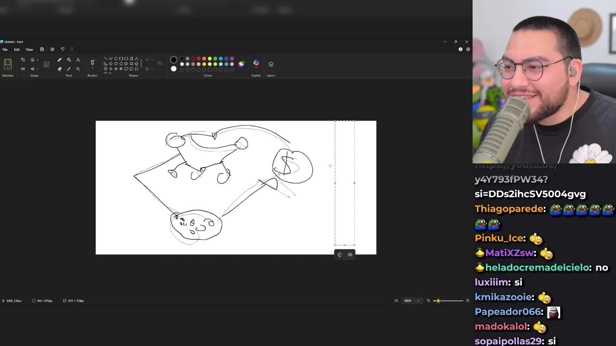Screen dimensions: 616x346
Task: Open the Copilot button
Action: [256, 63]
